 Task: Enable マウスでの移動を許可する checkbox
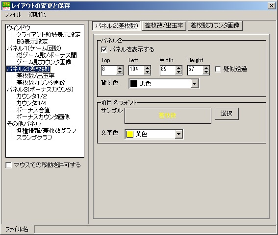tap(8, 165)
